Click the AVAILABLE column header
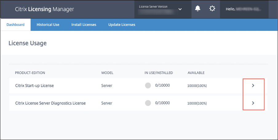 tap(196, 73)
